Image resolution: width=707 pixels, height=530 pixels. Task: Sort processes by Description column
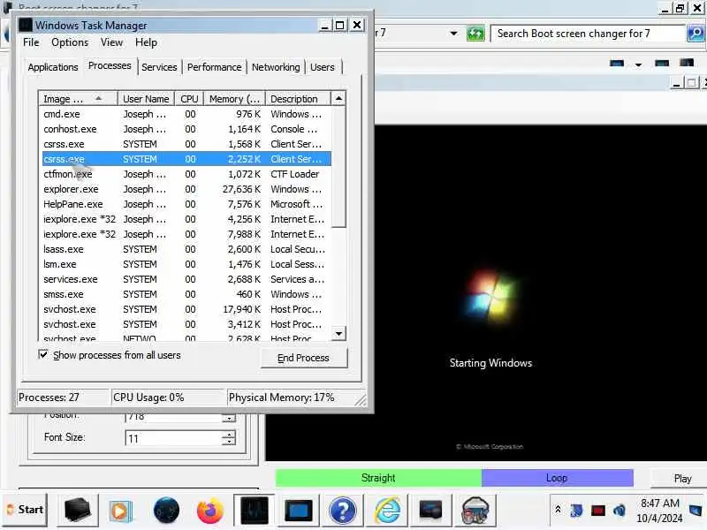click(298, 99)
